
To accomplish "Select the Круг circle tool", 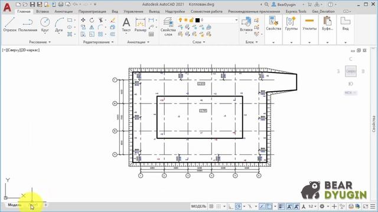I will coord(45,25).
